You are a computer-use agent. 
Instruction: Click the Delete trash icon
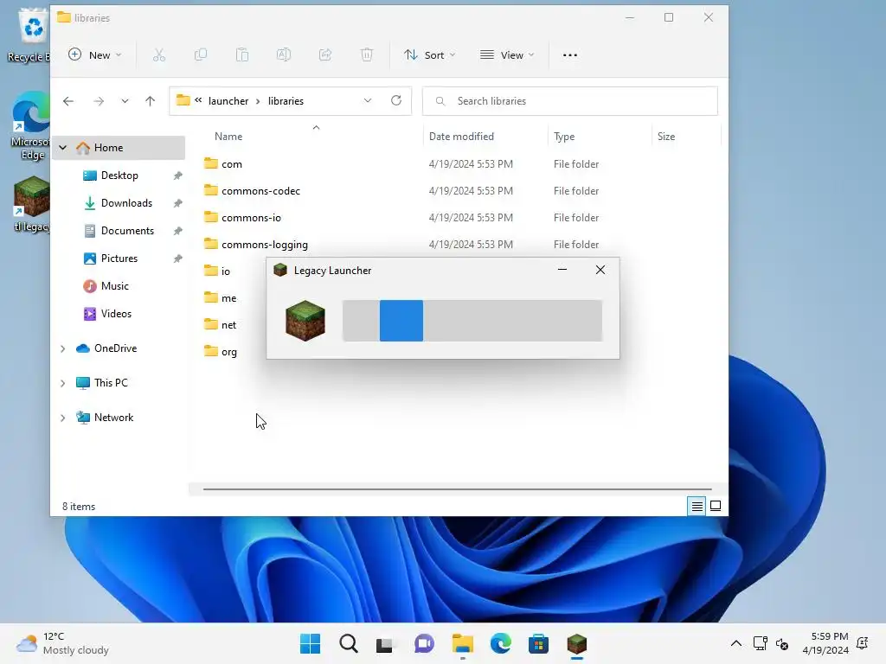click(367, 54)
